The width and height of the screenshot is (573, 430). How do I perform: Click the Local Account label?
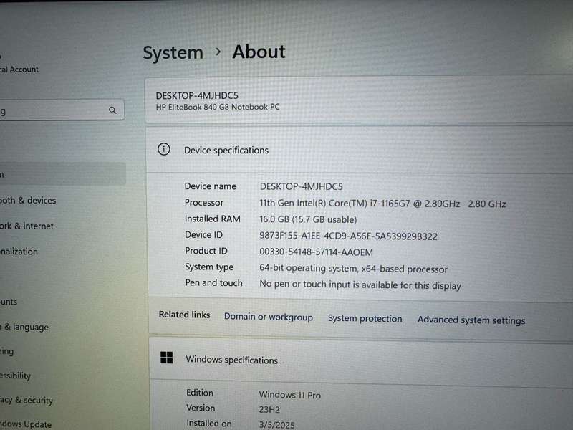click(x=19, y=69)
